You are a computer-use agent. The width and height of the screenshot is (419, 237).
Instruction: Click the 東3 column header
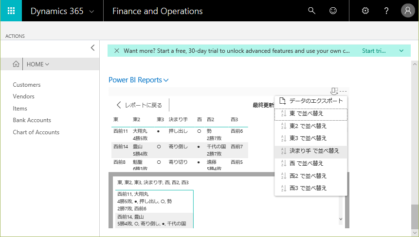[160, 119]
